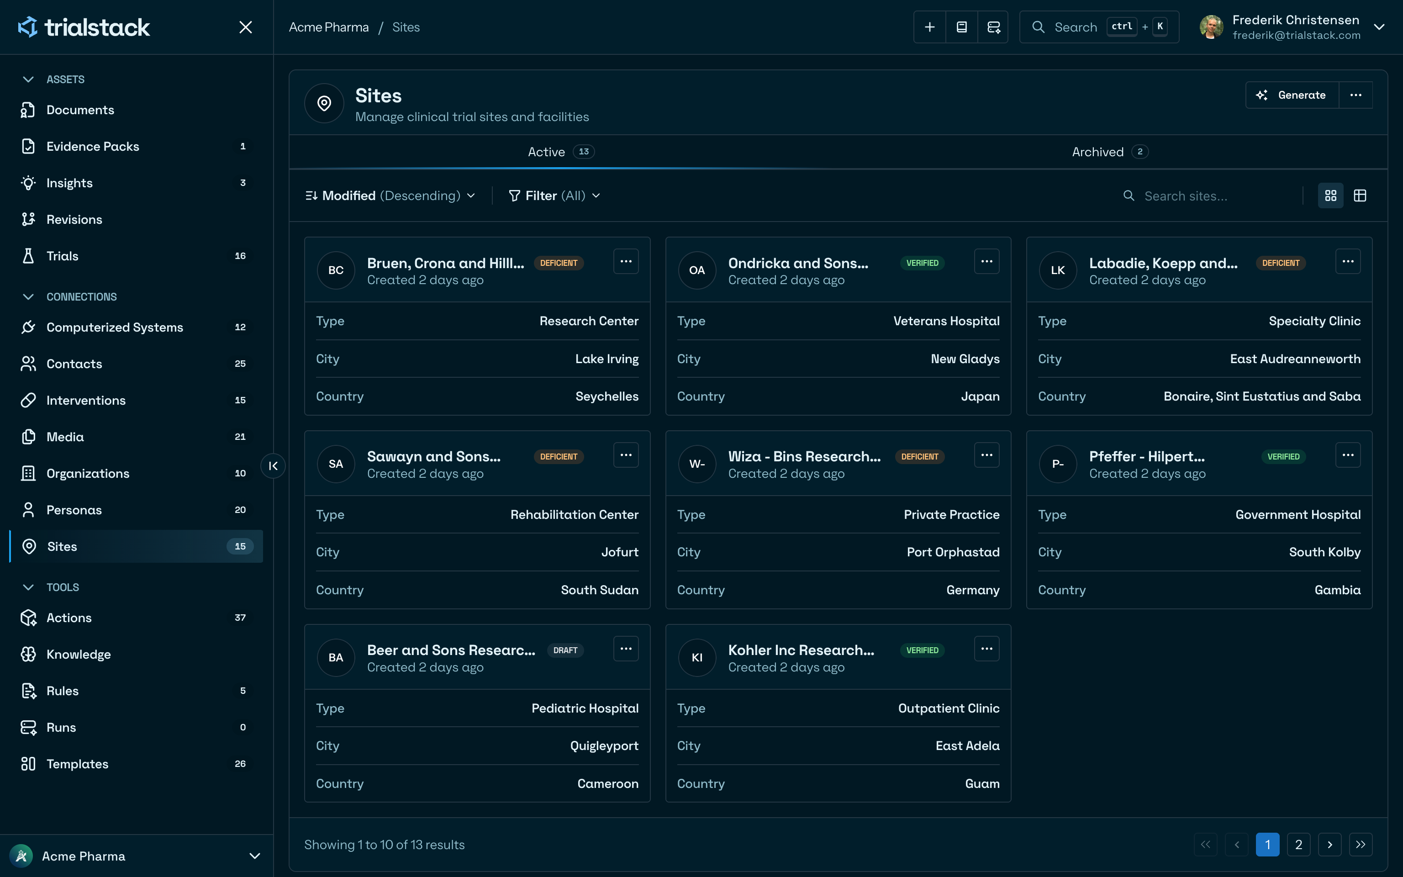Open global Search ctrl+K box
The width and height of the screenshot is (1403, 877).
pyautogui.click(x=1099, y=27)
